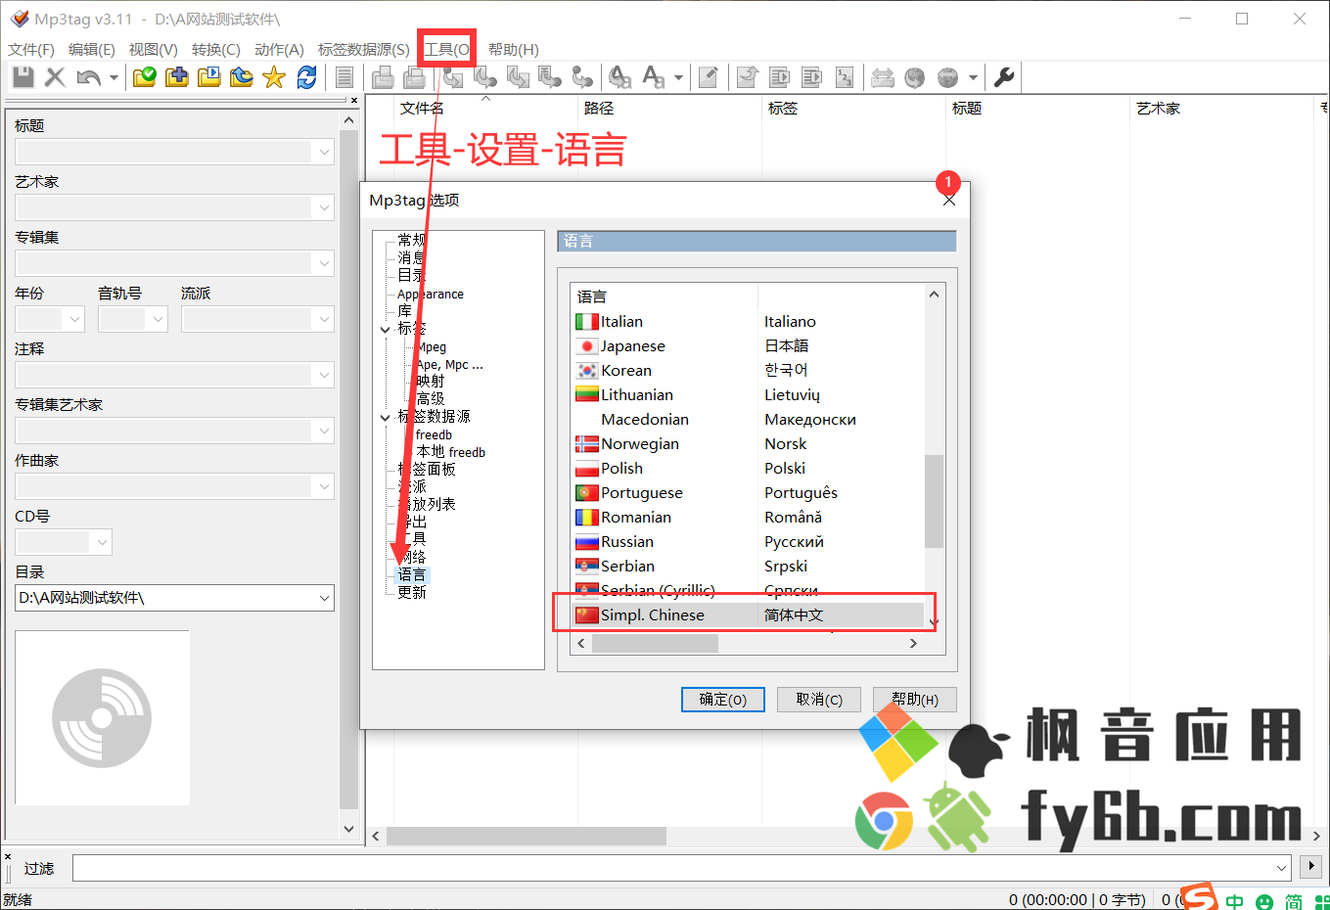1330x910 pixels.
Task: Open the 艺术家 field dropdown
Action: (x=324, y=207)
